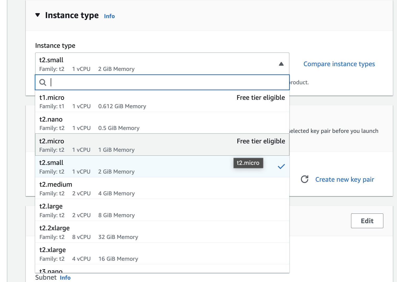This screenshot has width=397, height=282.
Task: Focus the instance type search field
Action: tap(168, 82)
